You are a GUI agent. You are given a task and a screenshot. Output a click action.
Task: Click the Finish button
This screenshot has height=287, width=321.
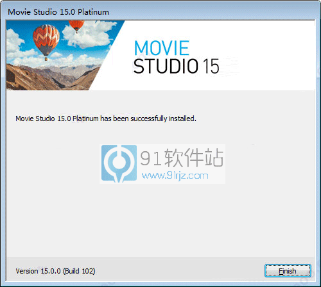[288, 271]
